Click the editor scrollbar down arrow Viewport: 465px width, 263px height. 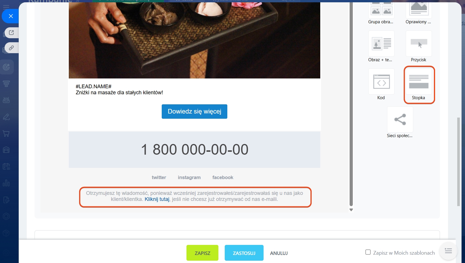(x=351, y=210)
